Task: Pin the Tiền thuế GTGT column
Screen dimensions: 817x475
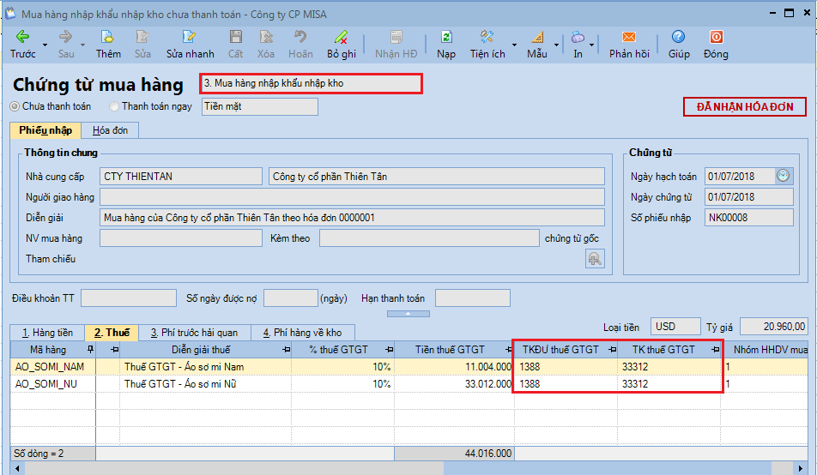Action: 509,349
